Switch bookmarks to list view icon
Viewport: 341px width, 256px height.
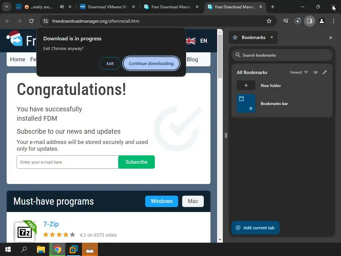315,72
